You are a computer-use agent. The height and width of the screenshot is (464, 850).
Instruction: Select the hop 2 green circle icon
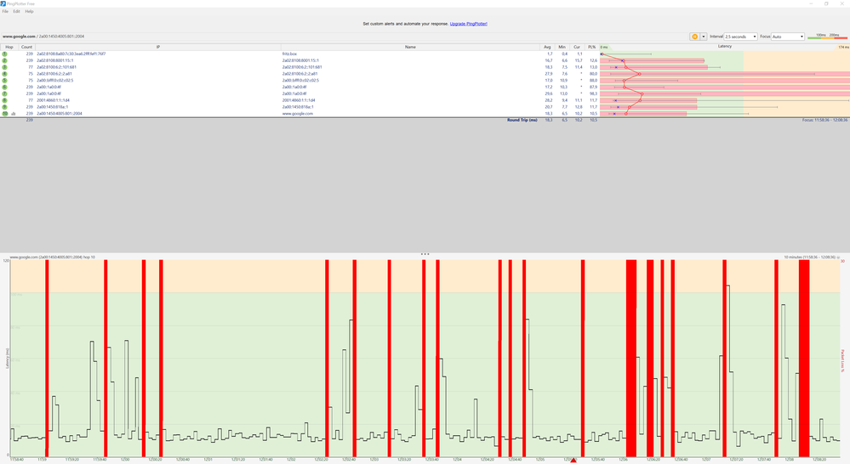5,60
